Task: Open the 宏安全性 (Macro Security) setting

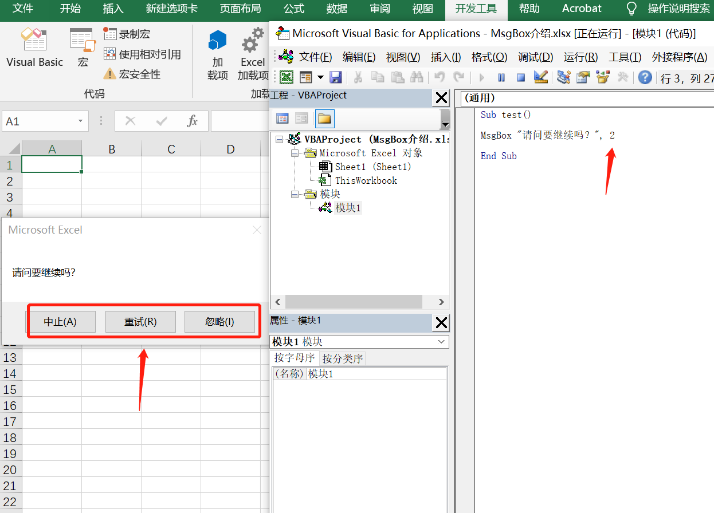Action: [x=135, y=74]
